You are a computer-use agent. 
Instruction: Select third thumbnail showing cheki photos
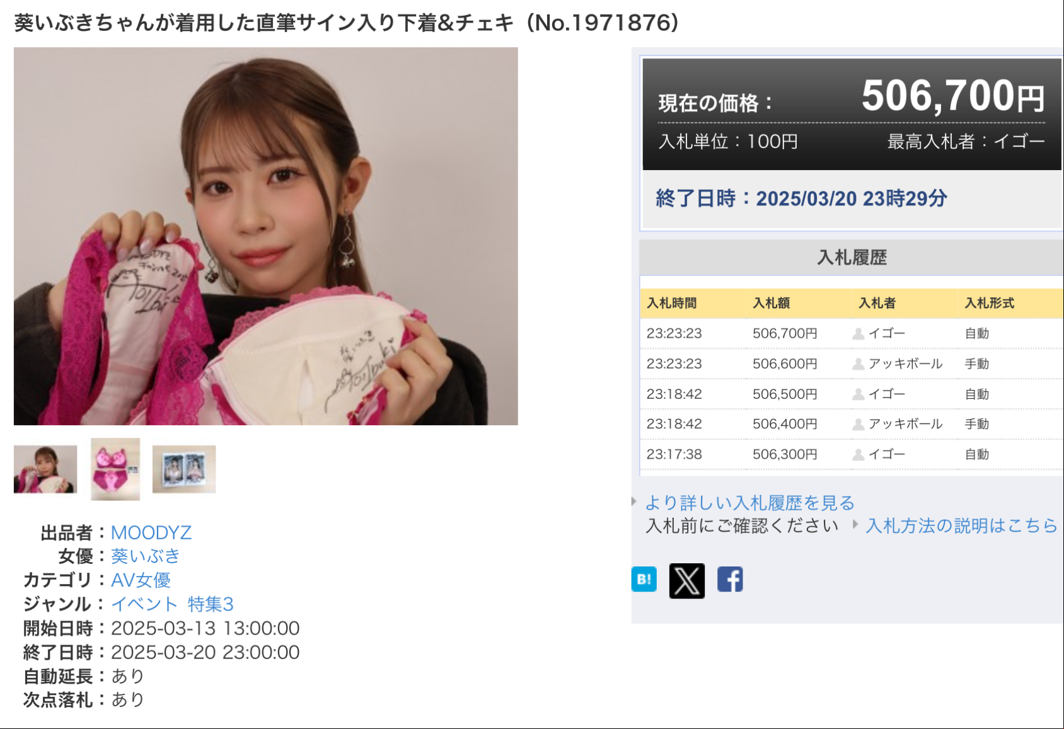pos(184,469)
